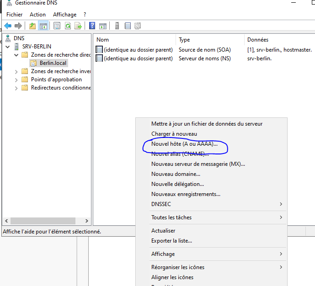Expand the Points d'approbation folder
Screen dimensions: 315x286
16,79
